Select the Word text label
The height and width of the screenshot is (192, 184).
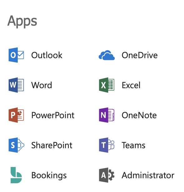pos(42,85)
